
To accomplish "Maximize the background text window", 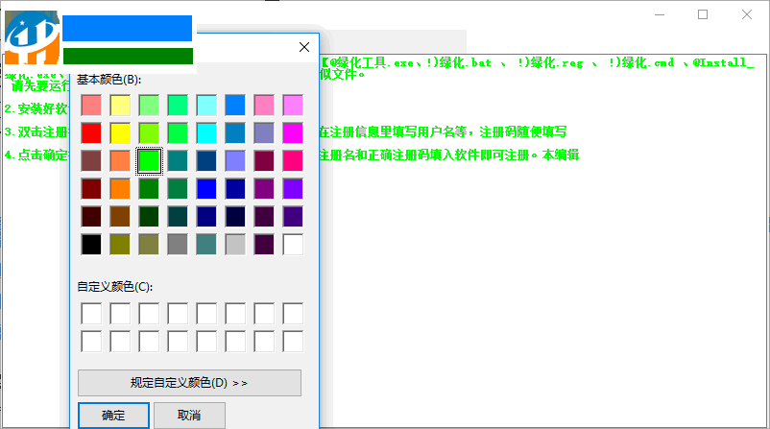I will [703, 14].
